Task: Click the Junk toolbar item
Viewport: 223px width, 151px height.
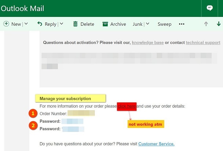Action: tap(138, 24)
